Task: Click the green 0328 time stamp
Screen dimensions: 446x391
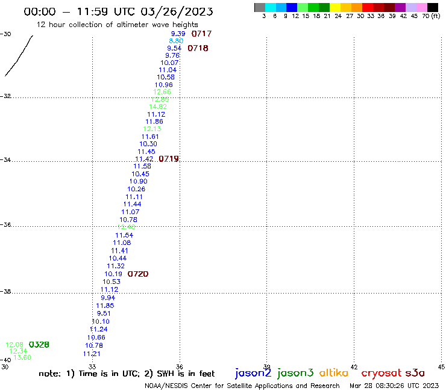Action: (39, 345)
